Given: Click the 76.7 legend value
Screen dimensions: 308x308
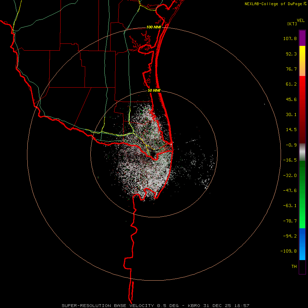Looking at the screenshot, I should pos(291,69).
